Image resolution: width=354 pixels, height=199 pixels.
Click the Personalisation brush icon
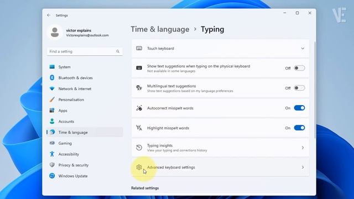[x=52, y=99]
